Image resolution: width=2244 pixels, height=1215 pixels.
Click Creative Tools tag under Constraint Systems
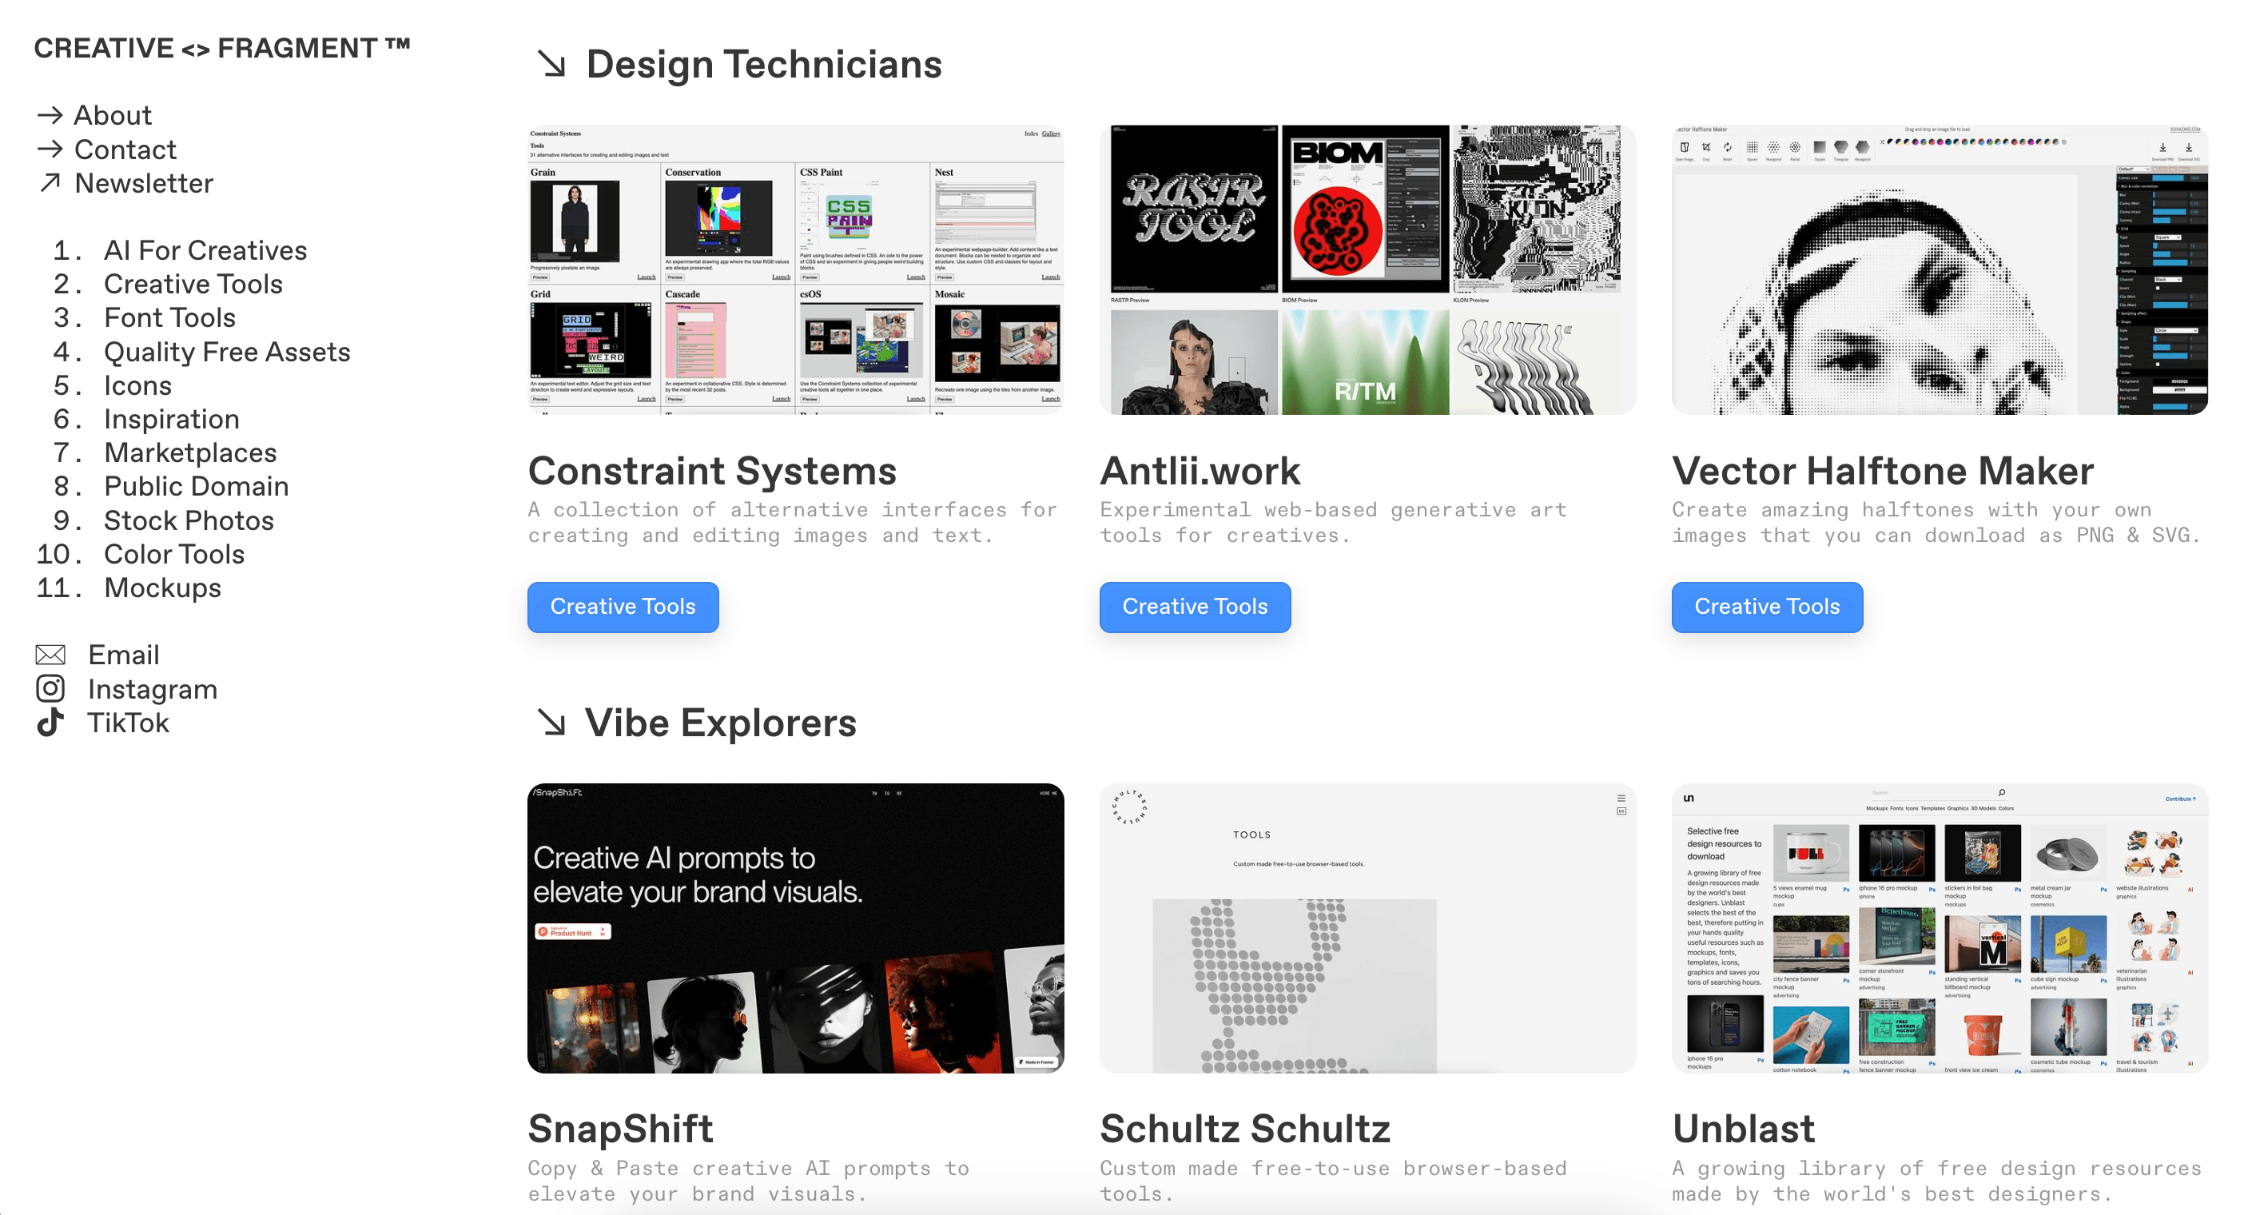623,607
